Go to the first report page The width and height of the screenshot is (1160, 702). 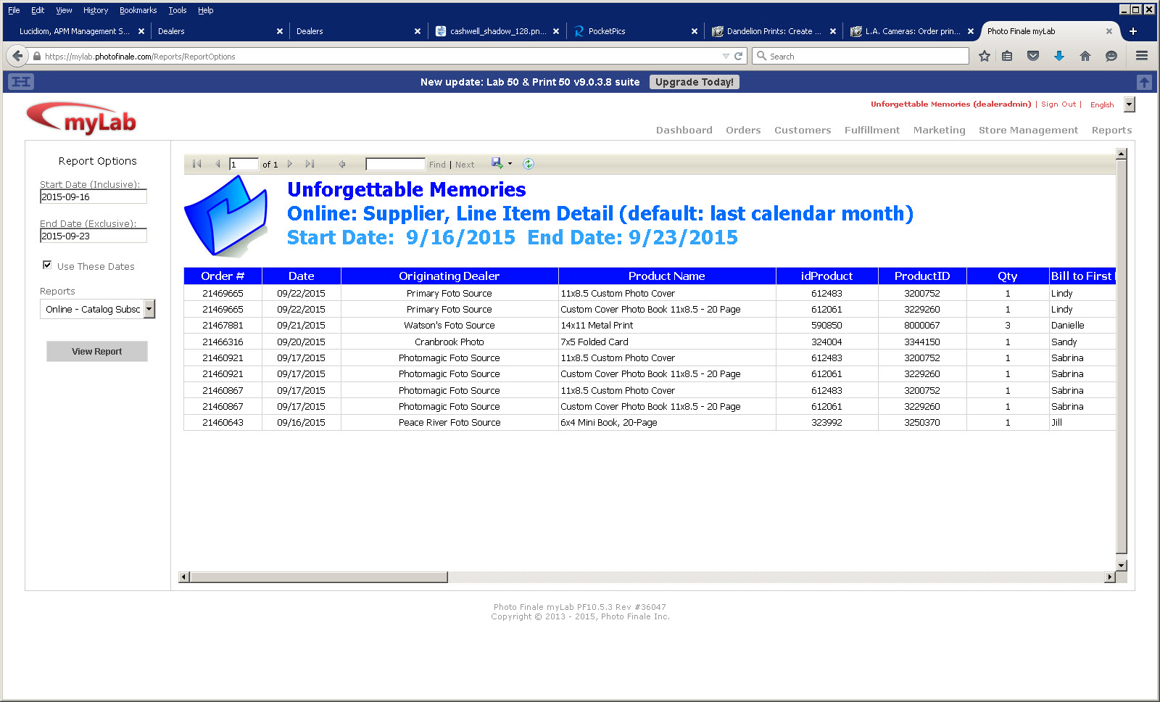point(196,164)
